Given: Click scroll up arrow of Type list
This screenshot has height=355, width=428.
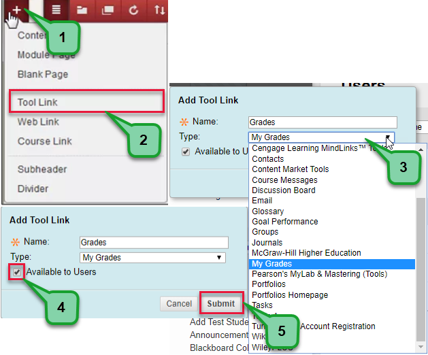Looking at the screenshot, I should coord(421,150).
